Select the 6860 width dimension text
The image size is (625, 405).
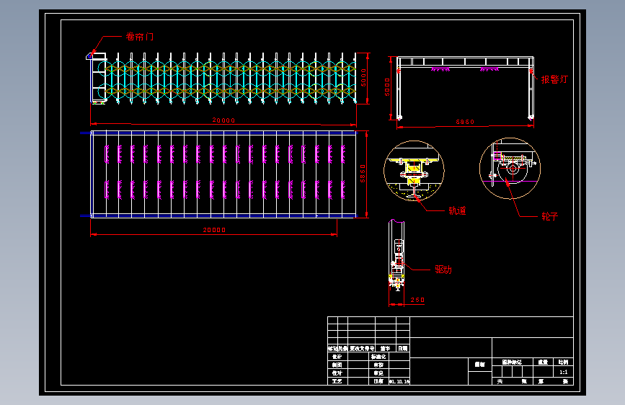(x=465, y=122)
